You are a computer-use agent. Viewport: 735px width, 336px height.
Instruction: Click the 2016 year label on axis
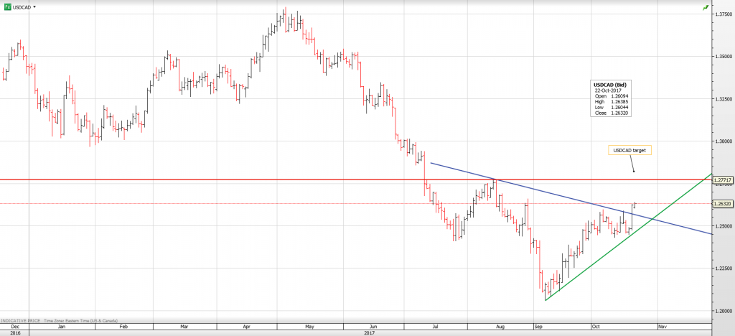[x=15, y=332]
